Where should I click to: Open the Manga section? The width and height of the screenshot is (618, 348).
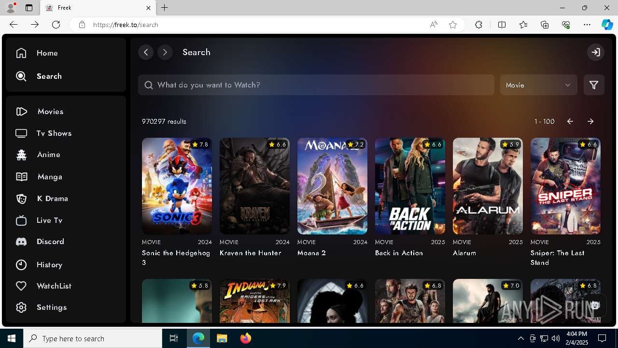(x=39, y=177)
